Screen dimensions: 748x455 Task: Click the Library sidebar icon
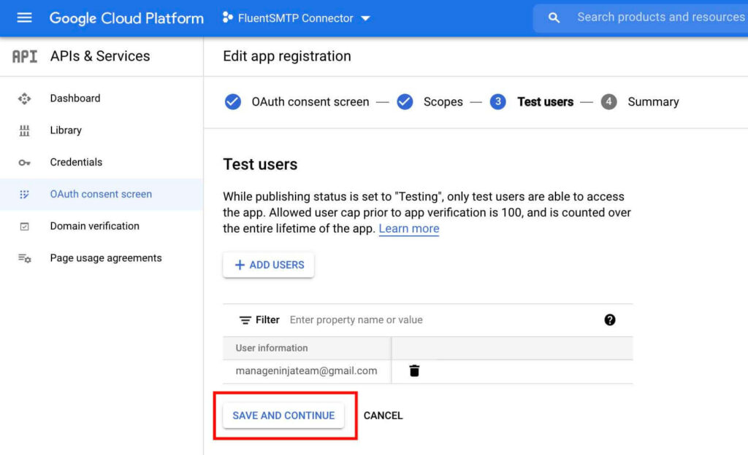tap(24, 131)
